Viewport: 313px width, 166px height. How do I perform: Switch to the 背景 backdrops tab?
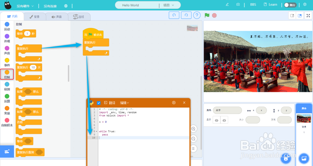(34, 17)
